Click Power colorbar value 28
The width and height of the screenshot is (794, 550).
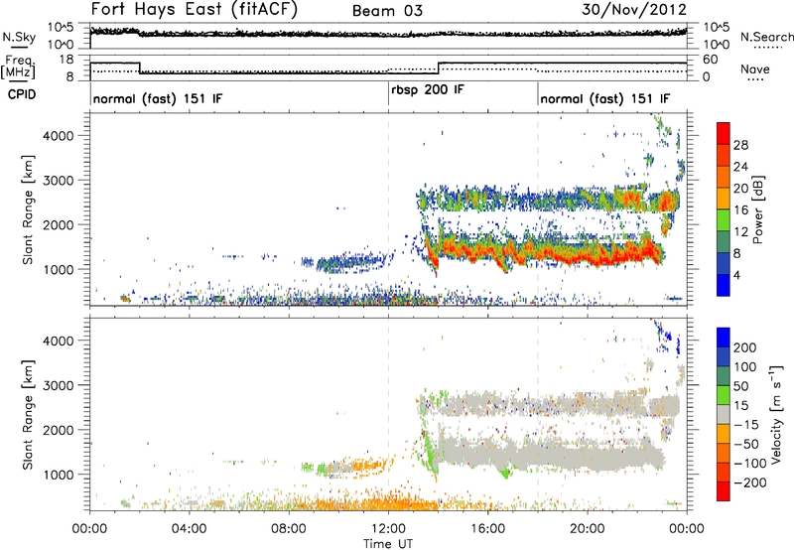click(740, 145)
